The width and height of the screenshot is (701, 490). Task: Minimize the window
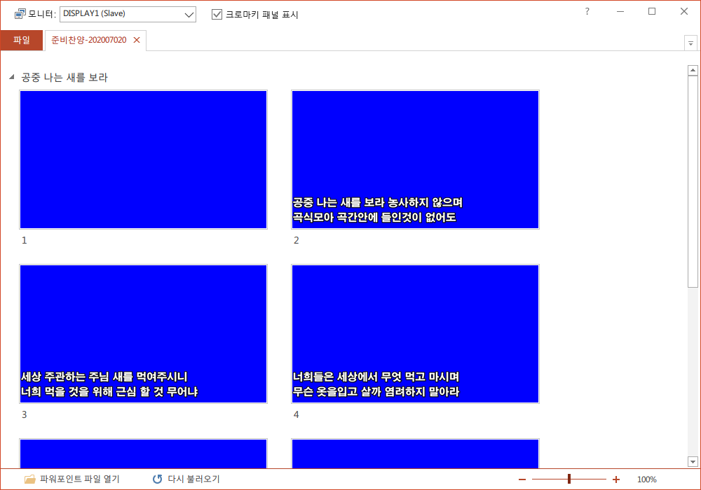pos(620,12)
